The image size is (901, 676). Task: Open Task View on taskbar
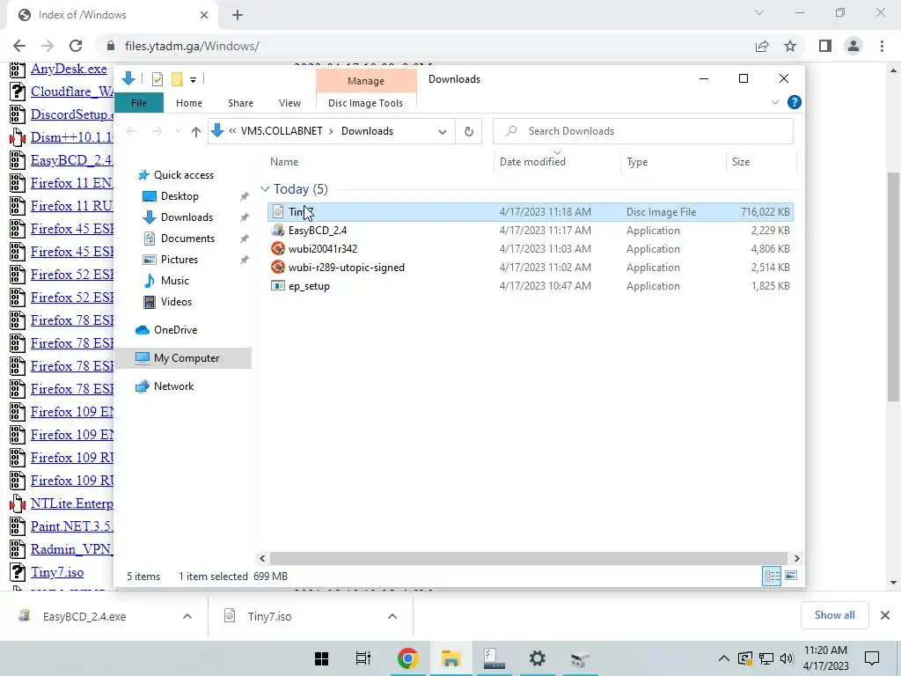(x=363, y=658)
